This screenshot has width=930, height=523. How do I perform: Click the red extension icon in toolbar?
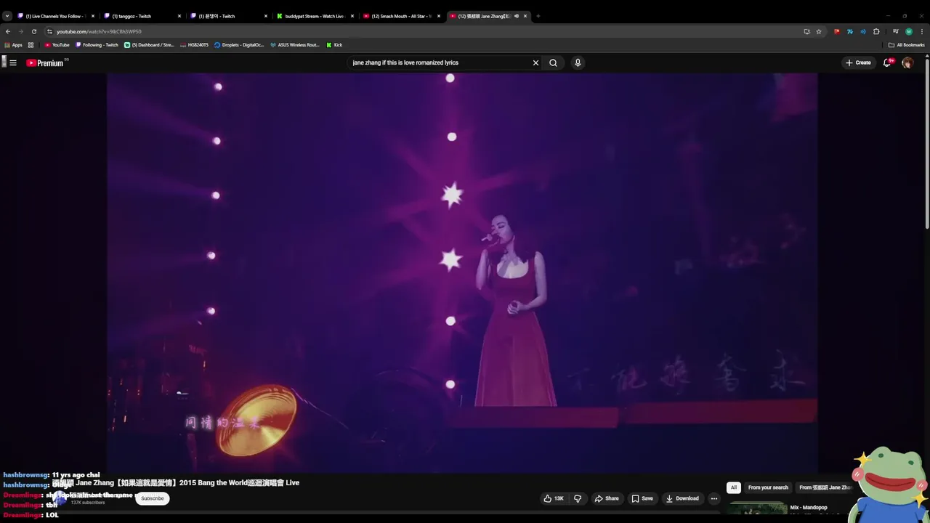click(x=837, y=31)
